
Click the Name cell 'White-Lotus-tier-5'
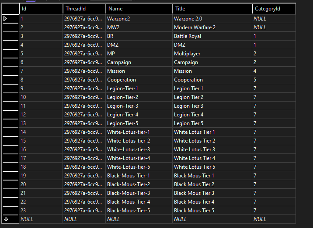tap(139, 167)
